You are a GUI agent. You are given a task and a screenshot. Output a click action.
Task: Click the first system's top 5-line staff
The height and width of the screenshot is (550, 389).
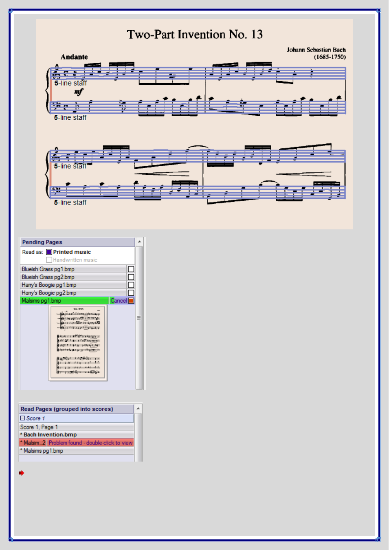(198, 73)
